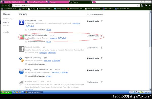Click the calendar extension icon in toolbar
152x99 pixels.
[142, 6]
